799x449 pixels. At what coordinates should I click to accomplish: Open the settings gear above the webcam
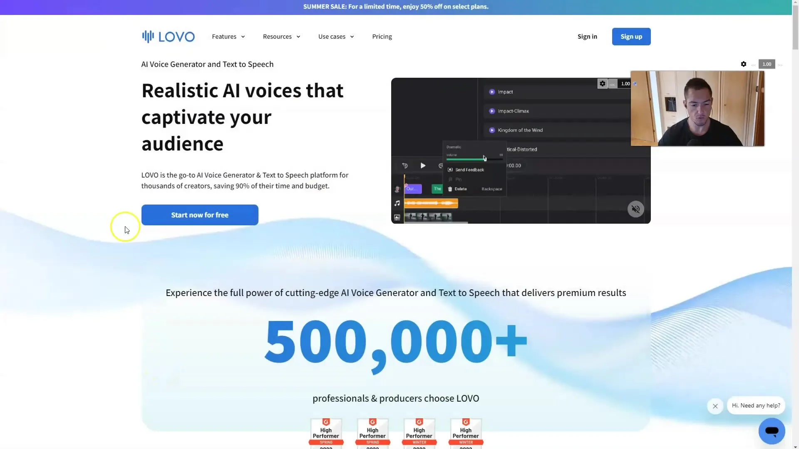pyautogui.click(x=743, y=64)
